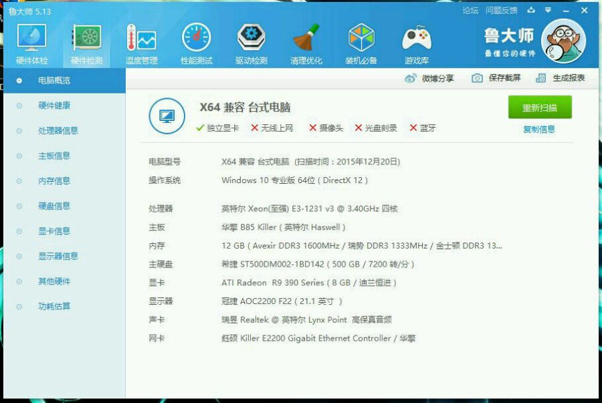Image resolution: width=602 pixels, height=403 pixels.
Task: Click the 光盘刻录 status indicator
Action: click(x=376, y=128)
